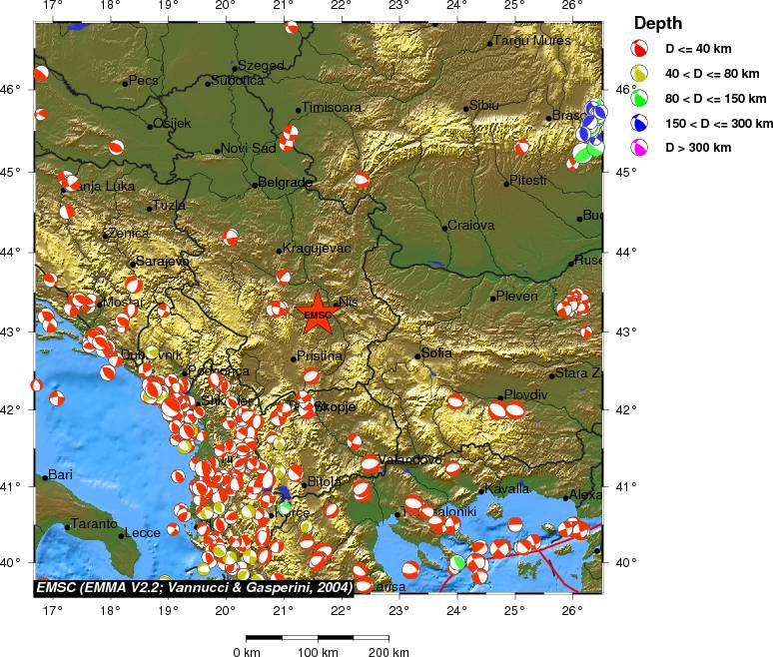Click the red EMSC epicenter star
Image resolution: width=773 pixels, height=657 pixels.
click(318, 313)
